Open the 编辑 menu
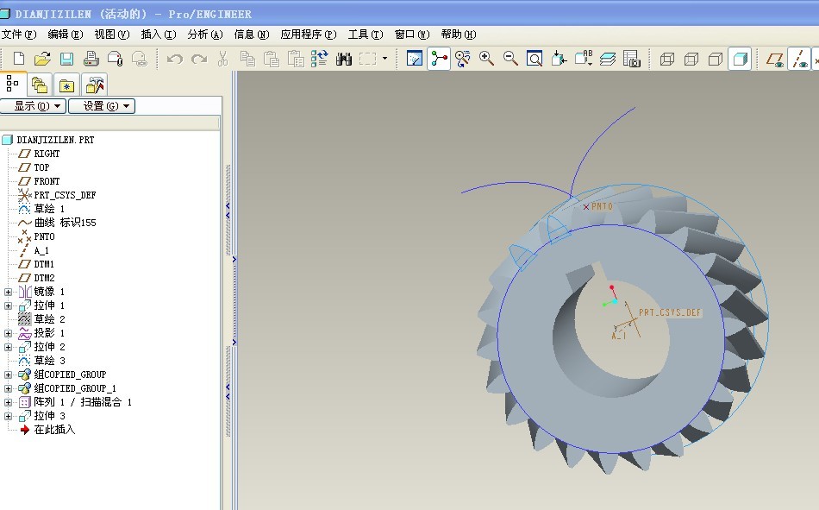 66,35
